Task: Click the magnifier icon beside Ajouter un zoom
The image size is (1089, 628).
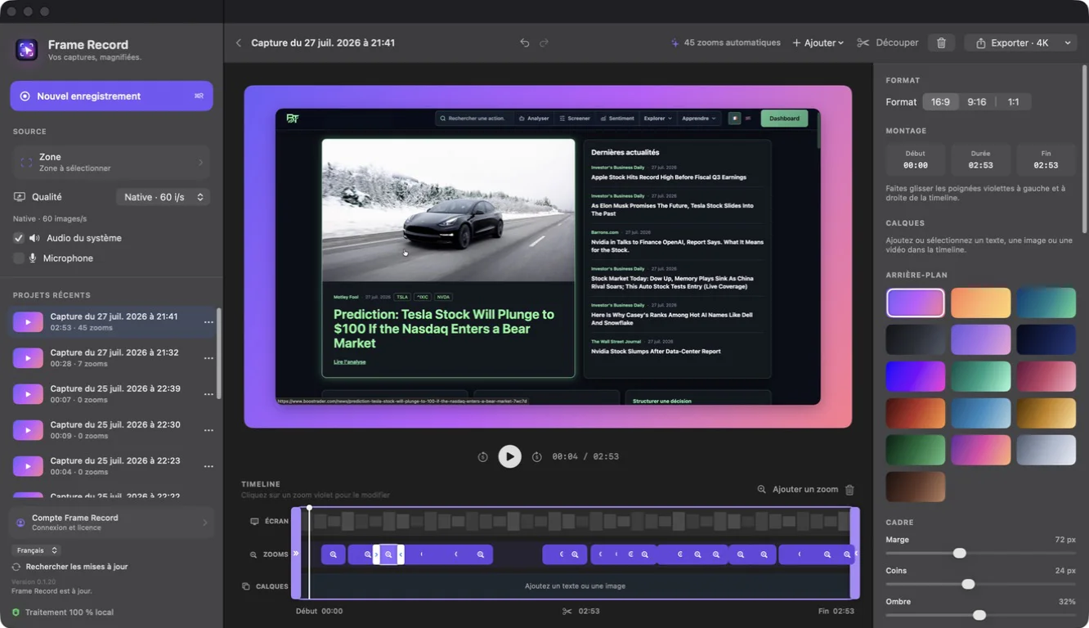Action: pos(761,489)
